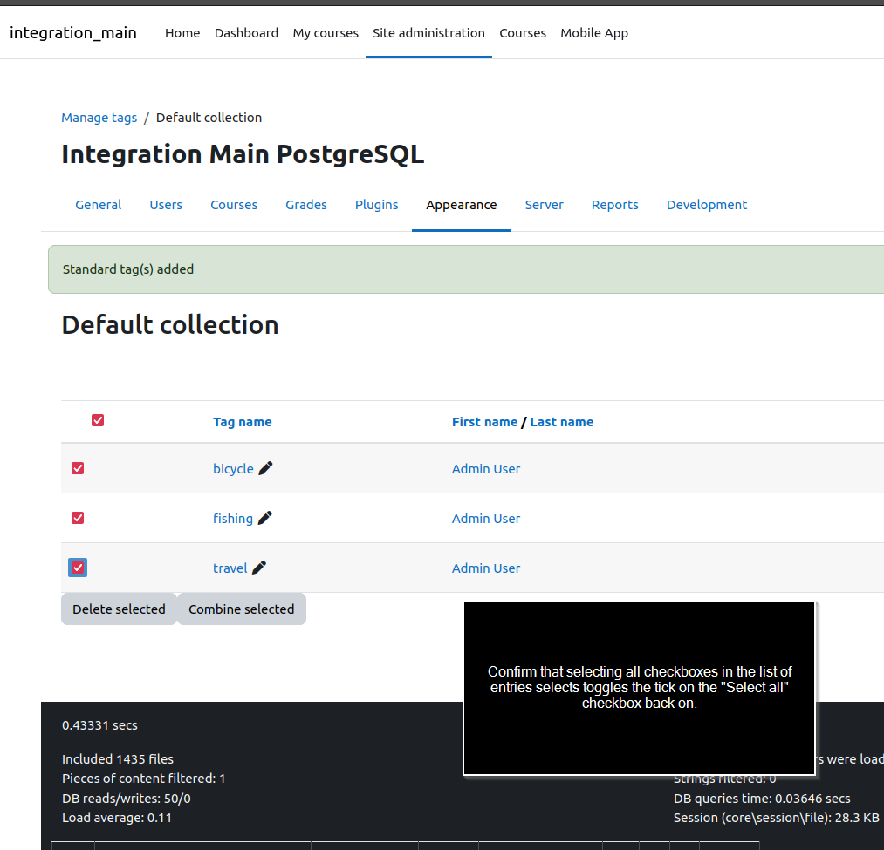Sort by First name column header
This screenshot has width=884, height=850.
(x=485, y=422)
